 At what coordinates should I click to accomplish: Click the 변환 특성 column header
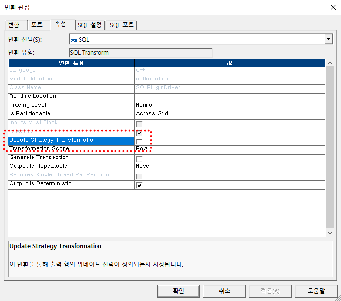click(71, 63)
